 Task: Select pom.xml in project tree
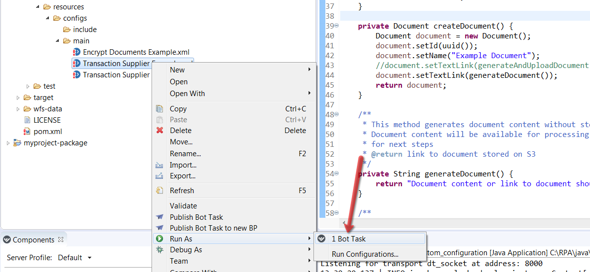tap(48, 132)
